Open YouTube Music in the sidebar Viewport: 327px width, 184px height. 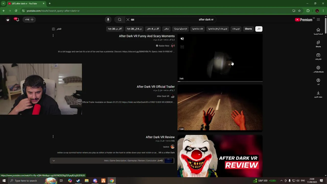tap(318, 69)
